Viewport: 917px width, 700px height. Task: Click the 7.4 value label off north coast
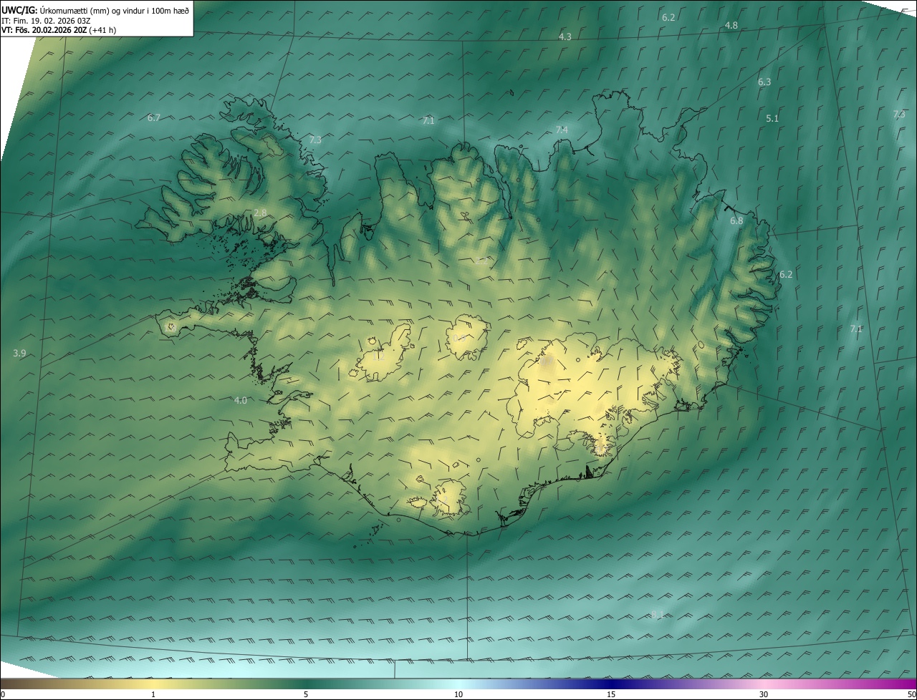(x=562, y=130)
